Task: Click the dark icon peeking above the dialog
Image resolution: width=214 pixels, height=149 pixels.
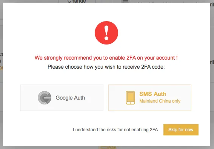Action: [126, 1]
